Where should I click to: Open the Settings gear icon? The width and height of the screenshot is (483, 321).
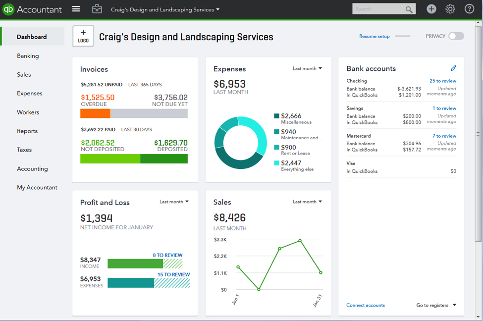click(450, 9)
